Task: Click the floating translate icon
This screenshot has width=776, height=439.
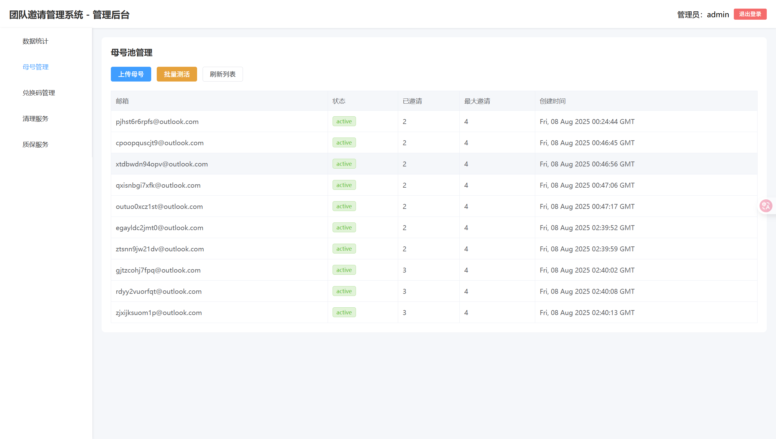Action: [x=766, y=206]
